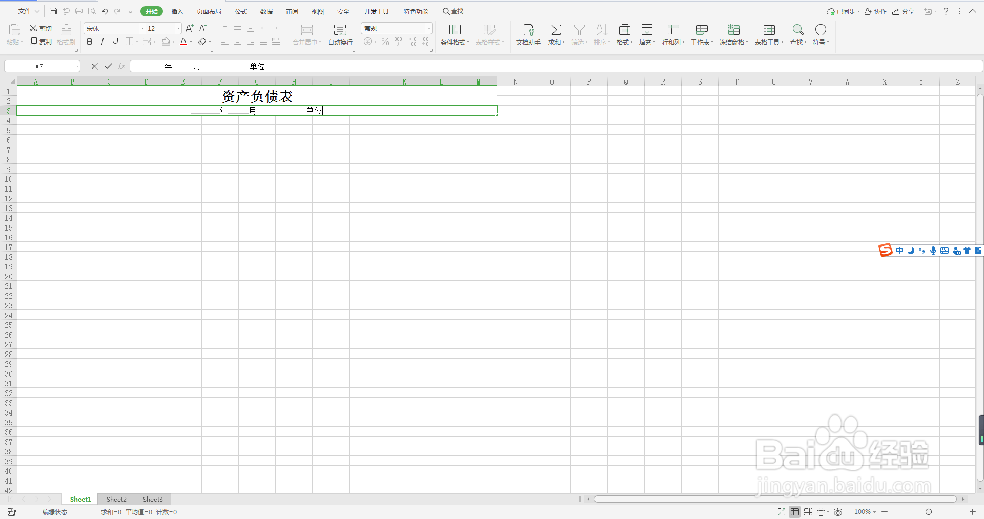This screenshot has height=519, width=984.
Task: Toggle Bold formatting
Action: (x=90, y=41)
